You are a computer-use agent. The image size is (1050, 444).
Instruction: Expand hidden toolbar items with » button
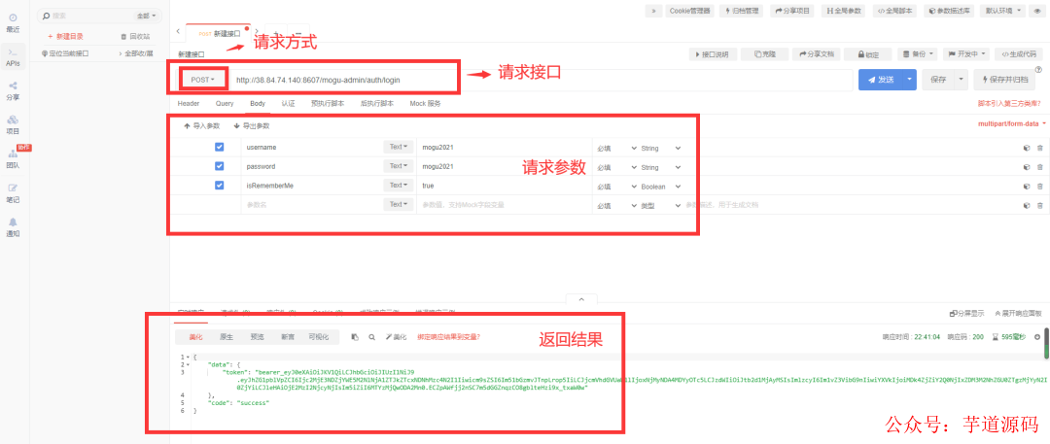click(x=653, y=11)
